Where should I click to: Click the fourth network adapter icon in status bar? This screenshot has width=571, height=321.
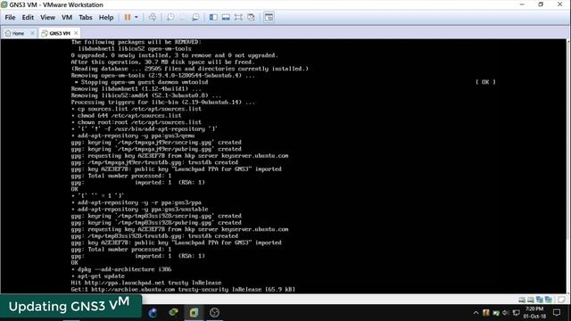pyautogui.click(x=548, y=300)
